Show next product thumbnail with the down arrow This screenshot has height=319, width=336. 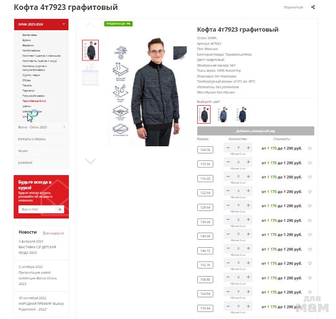(91, 161)
